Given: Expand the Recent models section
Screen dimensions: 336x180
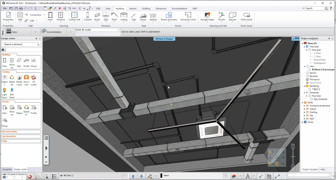Looking at the screenshot, I should click(21, 132).
